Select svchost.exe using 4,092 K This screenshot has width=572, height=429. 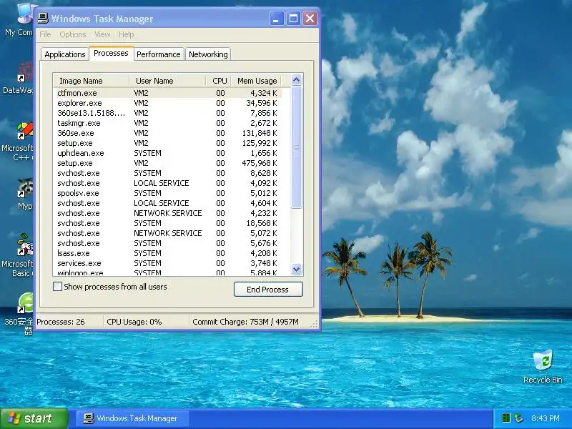[168, 183]
